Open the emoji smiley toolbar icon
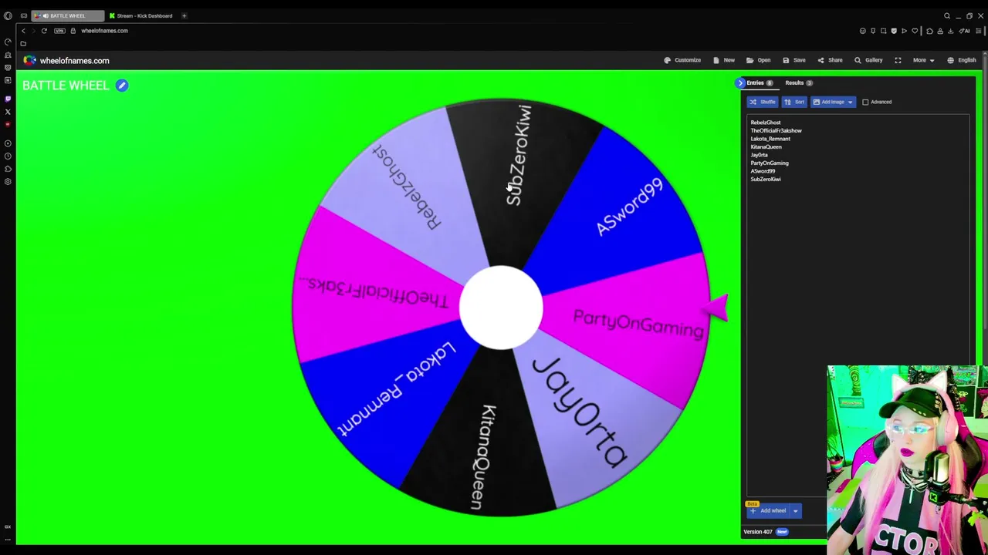Screen dimensions: 988x555 tap(863, 31)
